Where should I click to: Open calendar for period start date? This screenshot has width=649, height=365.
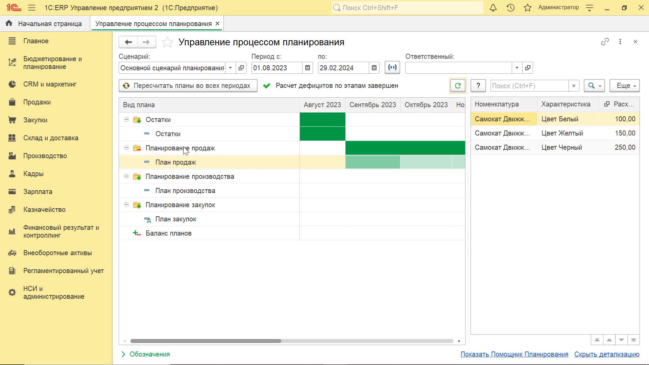[x=307, y=68]
